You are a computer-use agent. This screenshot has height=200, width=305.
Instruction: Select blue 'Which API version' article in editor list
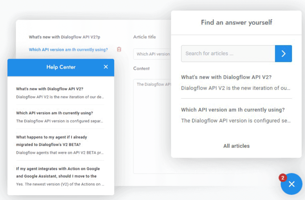[x=68, y=50]
